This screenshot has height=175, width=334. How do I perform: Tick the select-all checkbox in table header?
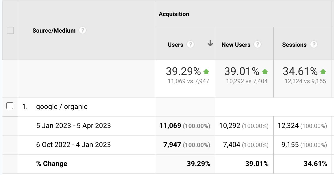coord(10,30)
